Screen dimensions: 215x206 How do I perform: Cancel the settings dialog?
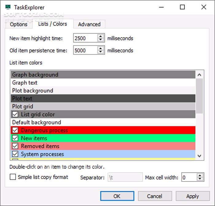pyautogui.click(x=154, y=196)
